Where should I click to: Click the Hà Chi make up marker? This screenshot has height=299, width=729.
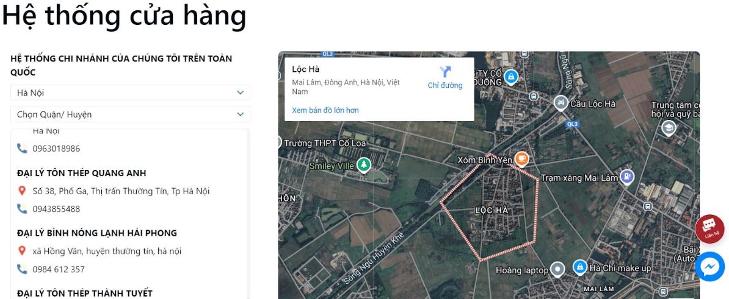click(x=579, y=267)
